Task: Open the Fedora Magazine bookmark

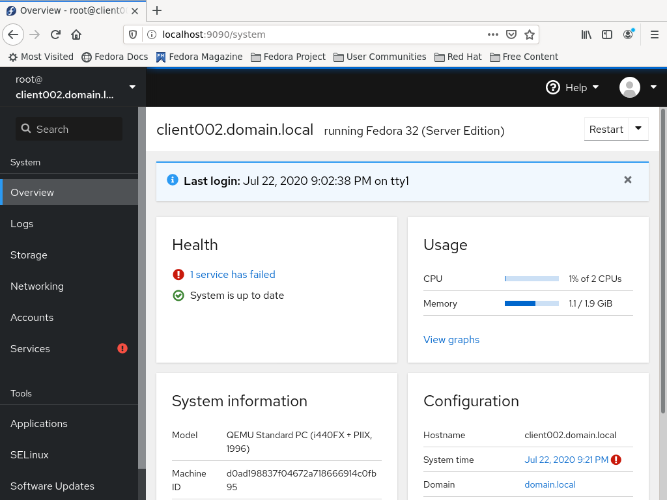Action: [199, 57]
